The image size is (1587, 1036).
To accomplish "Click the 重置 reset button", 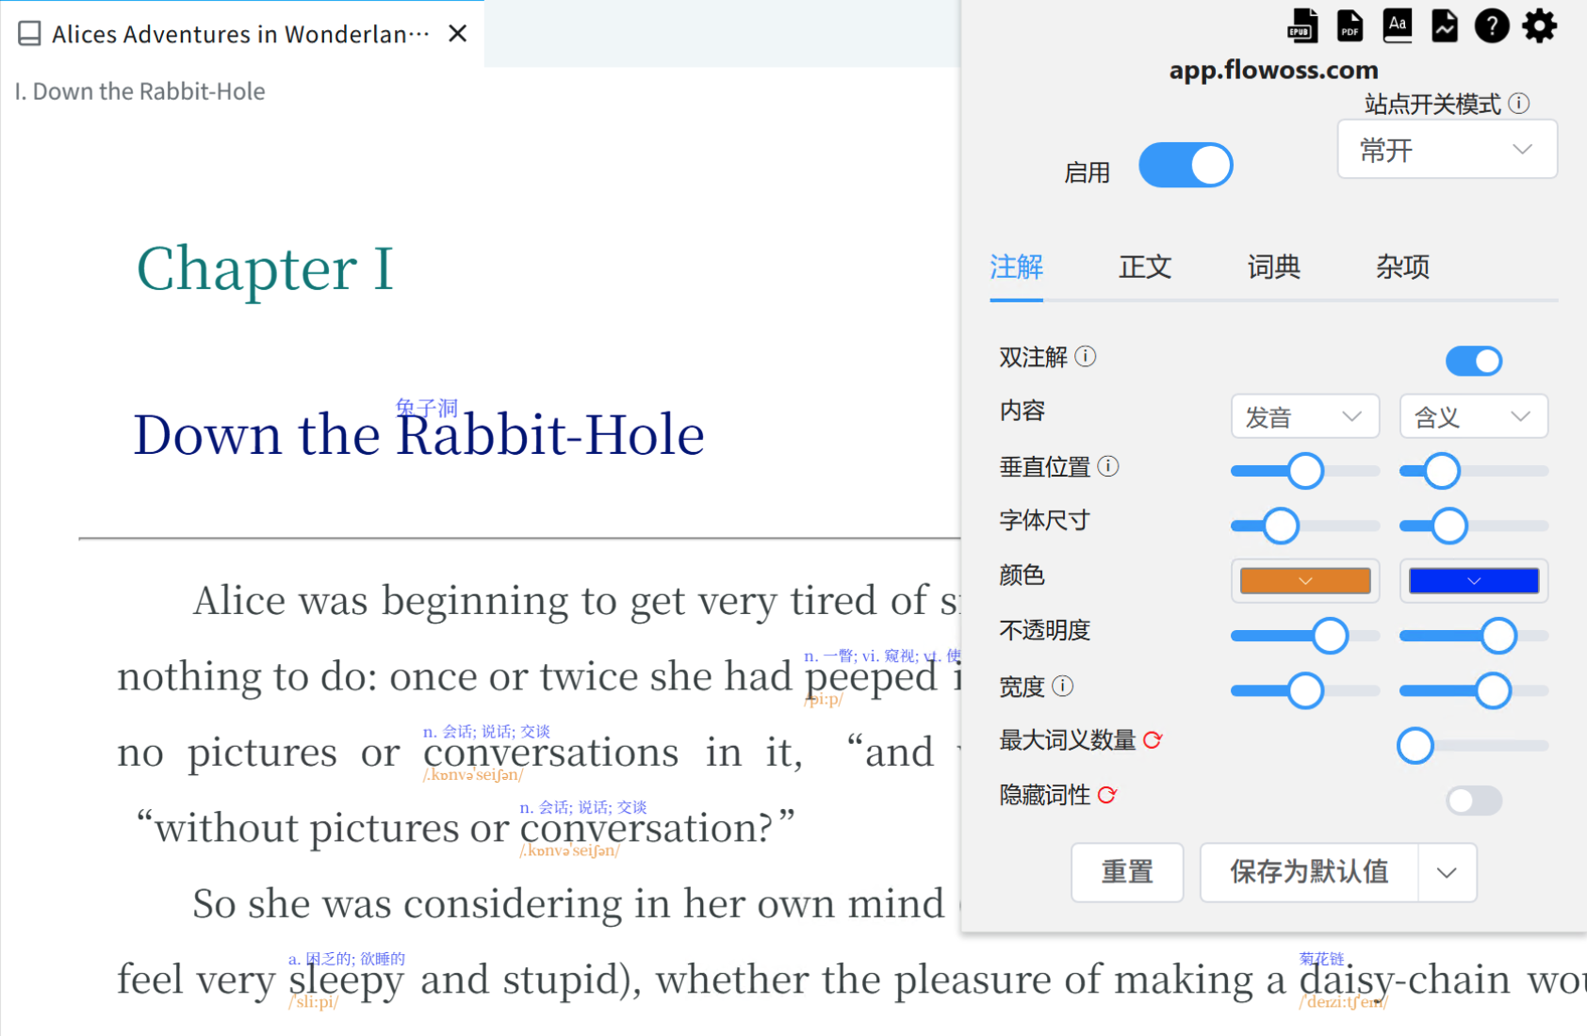I will click(x=1127, y=872).
